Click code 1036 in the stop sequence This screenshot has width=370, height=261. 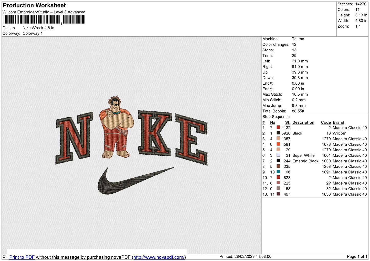(x=326, y=194)
